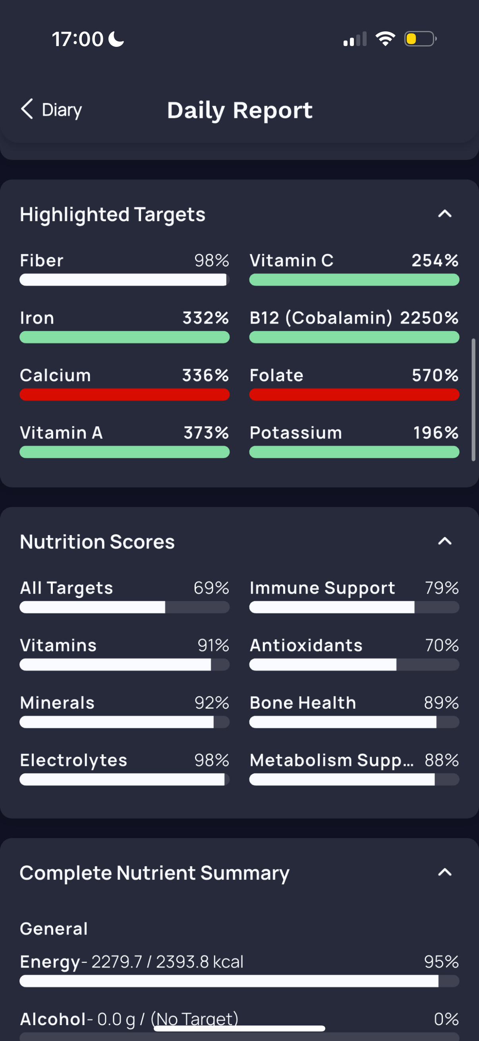Screen dimensions: 479x1041
Task: Tap the cellular signal bars icon
Action: (355, 39)
